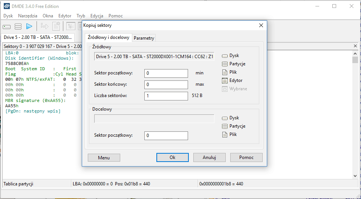Click the editor's vertical scrollbar down arrow
361x199 pixels.
[x=355, y=176]
